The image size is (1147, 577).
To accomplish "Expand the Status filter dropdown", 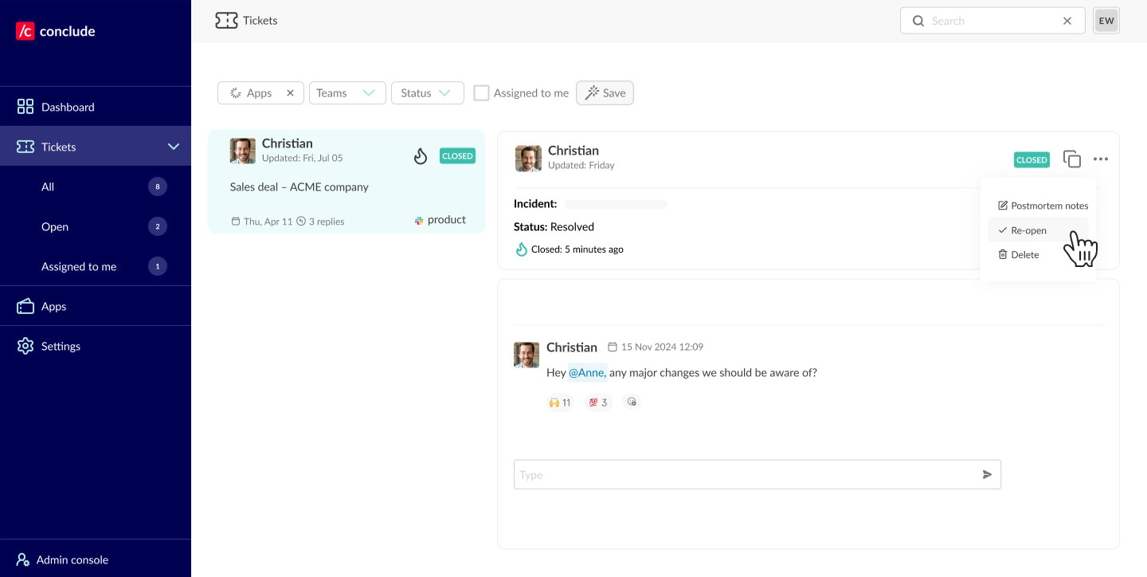I will [x=427, y=93].
